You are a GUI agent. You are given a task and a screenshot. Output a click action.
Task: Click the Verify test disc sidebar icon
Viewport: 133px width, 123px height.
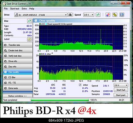point(5,56)
